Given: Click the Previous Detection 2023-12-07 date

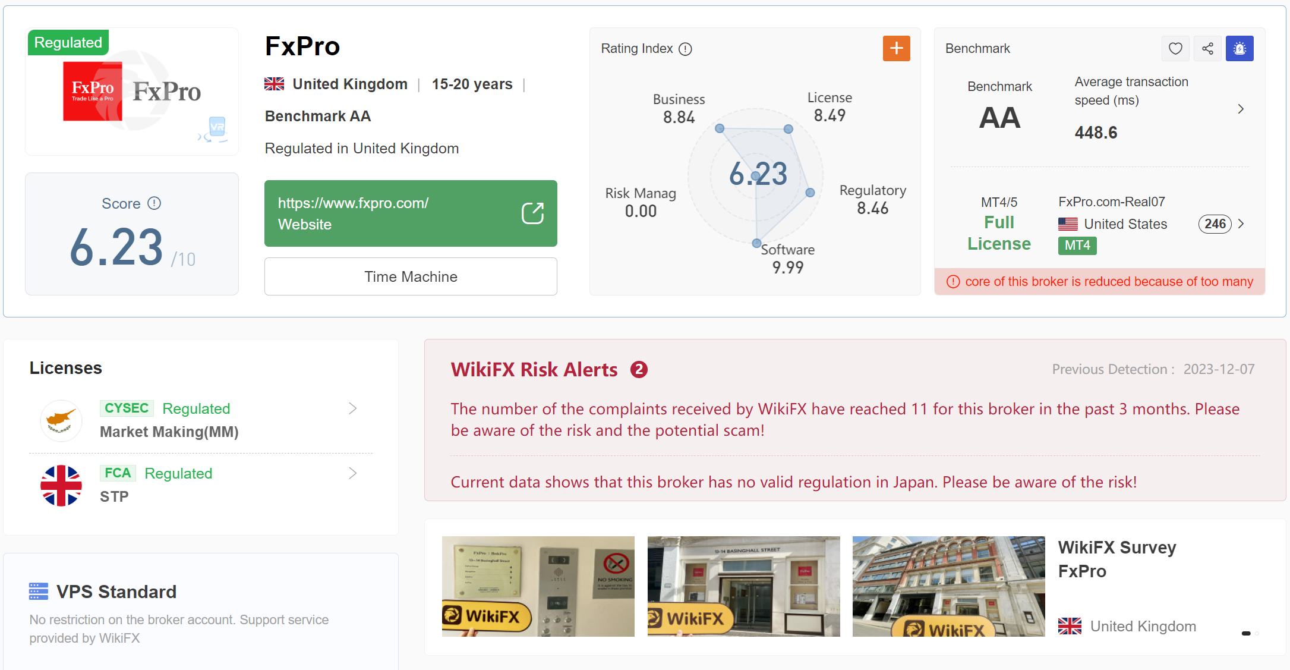Looking at the screenshot, I should click(x=1153, y=369).
